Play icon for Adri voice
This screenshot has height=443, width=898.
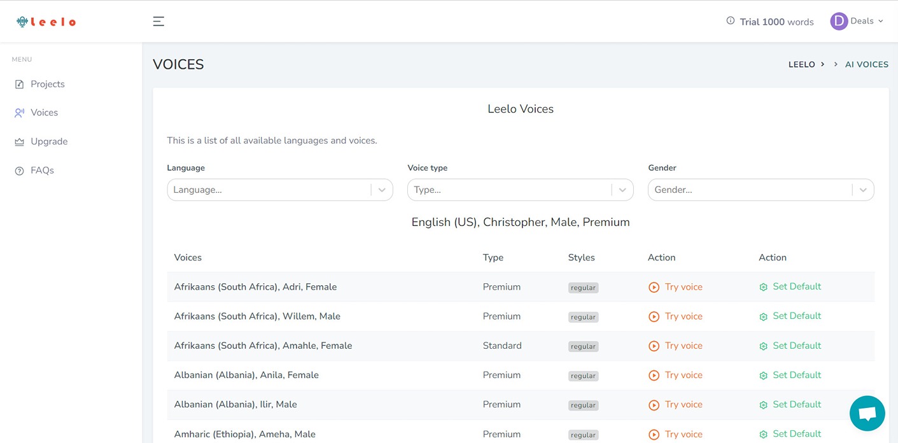point(654,287)
